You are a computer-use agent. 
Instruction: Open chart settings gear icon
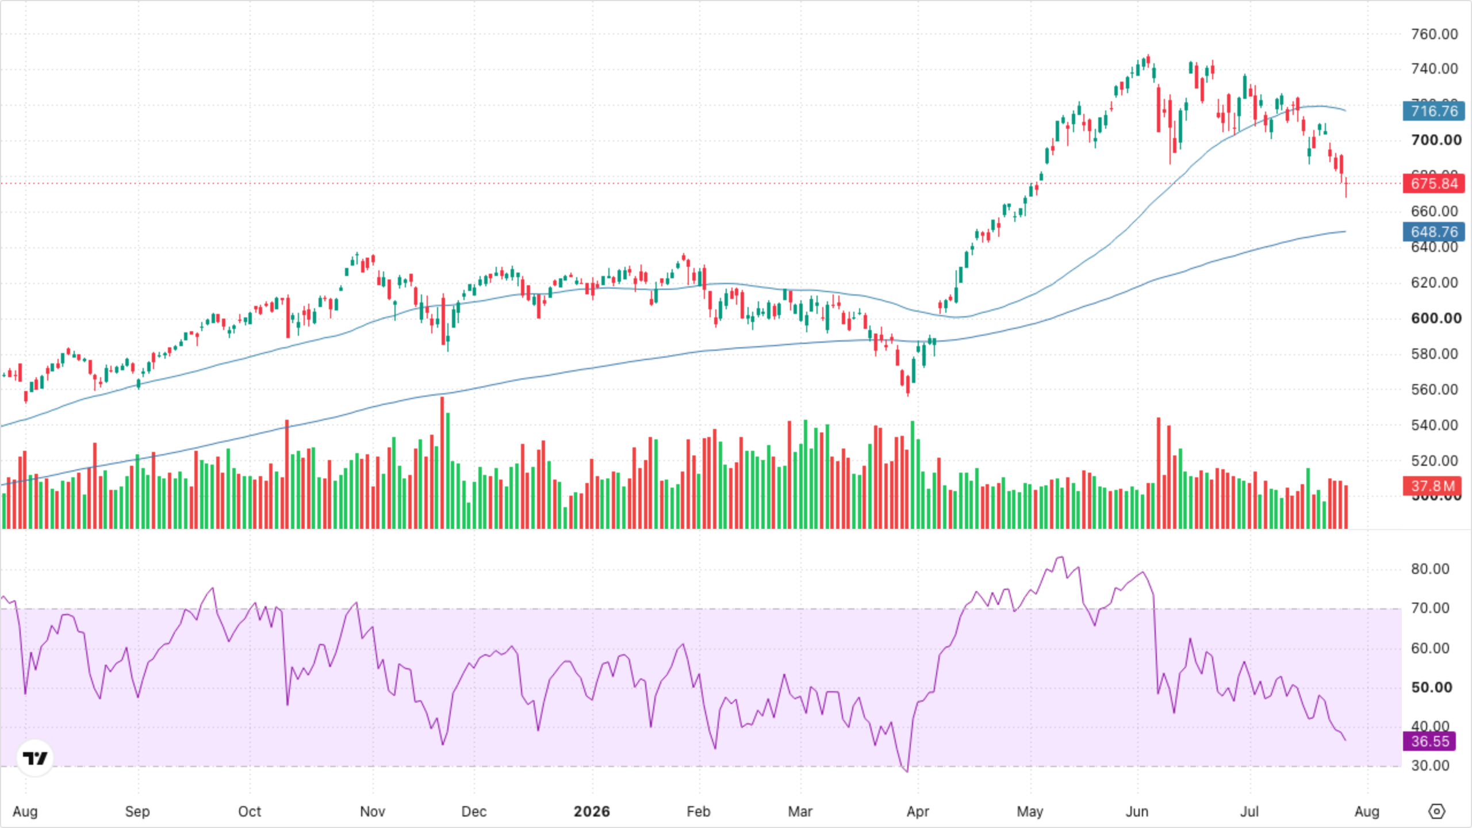tap(1436, 811)
